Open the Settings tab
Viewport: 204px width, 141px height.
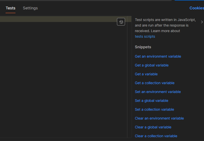30,8
